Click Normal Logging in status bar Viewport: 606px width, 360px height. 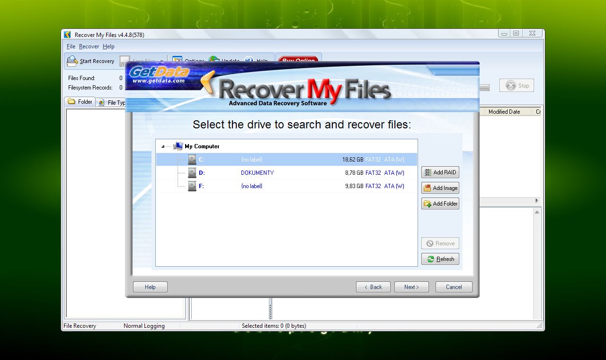coord(144,326)
